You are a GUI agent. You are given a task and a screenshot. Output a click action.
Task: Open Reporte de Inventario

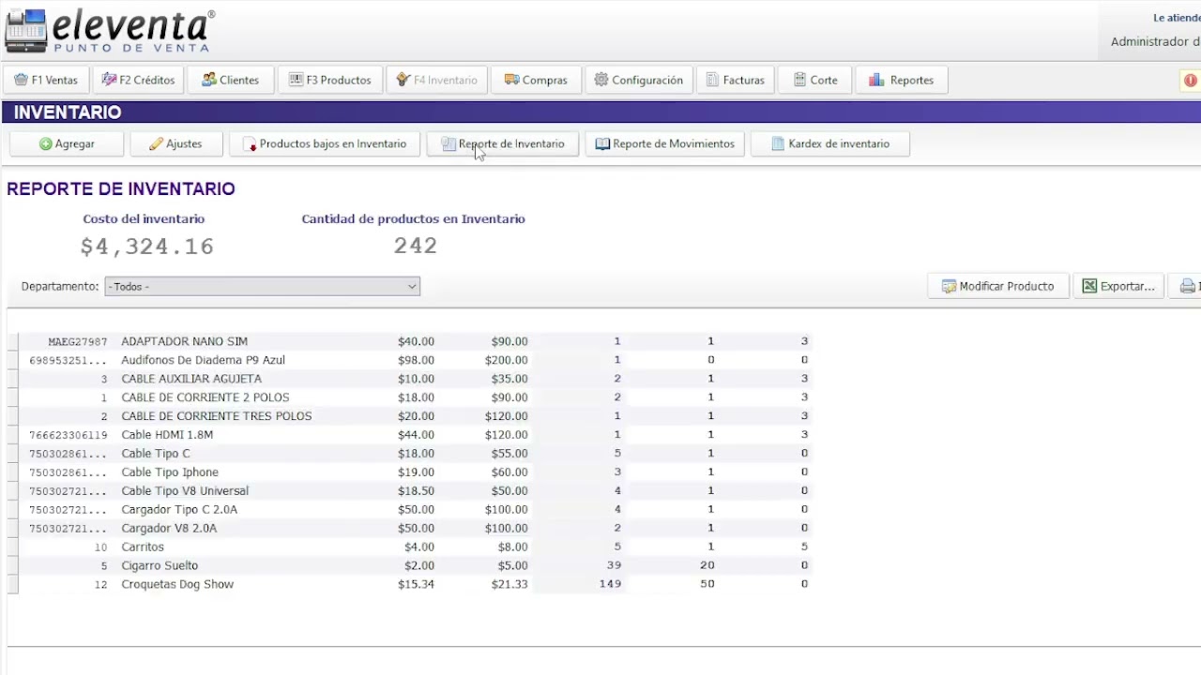pyautogui.click(x=503, y=143)
